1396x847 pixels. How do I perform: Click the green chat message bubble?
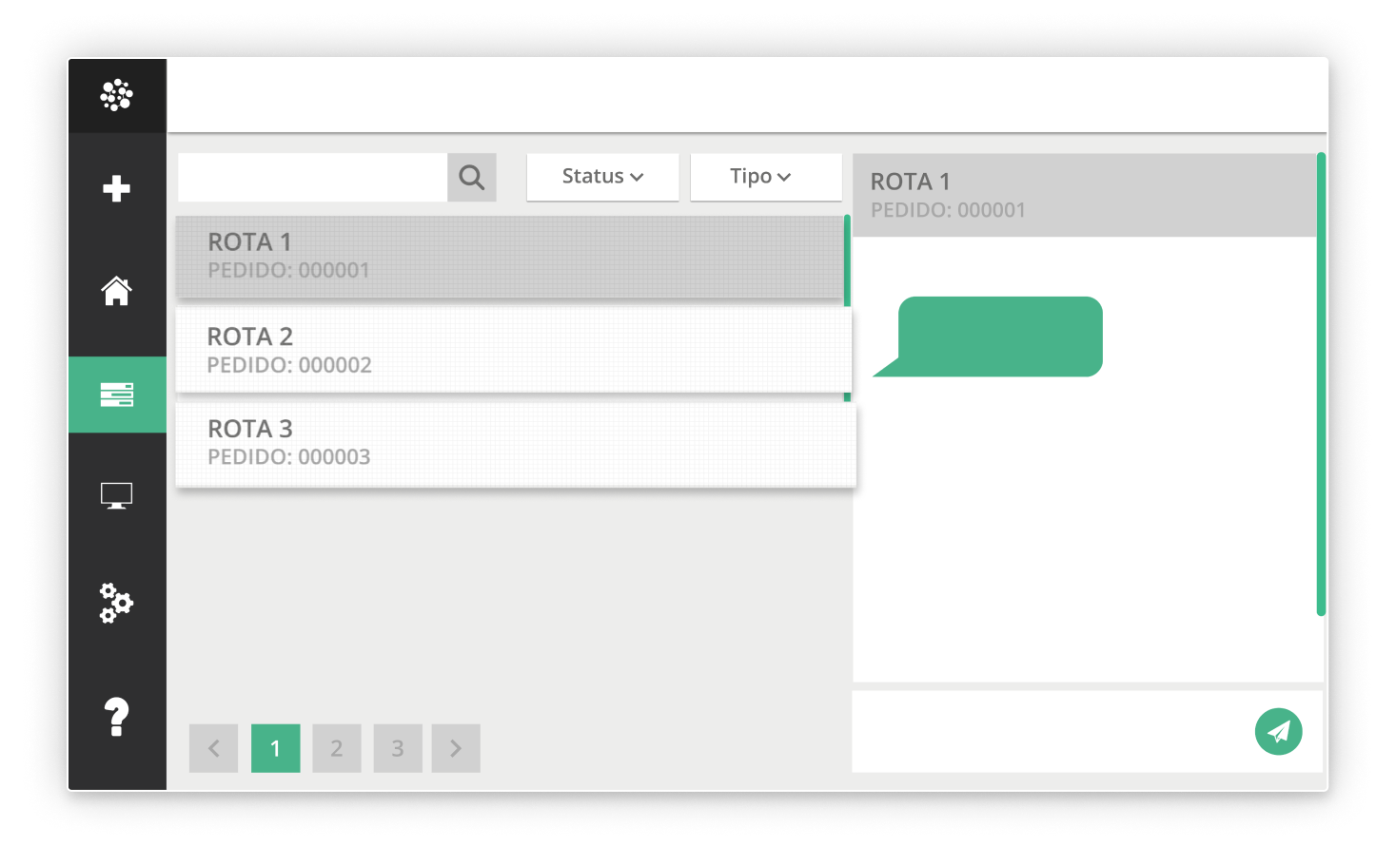click(x=989, y=337)
